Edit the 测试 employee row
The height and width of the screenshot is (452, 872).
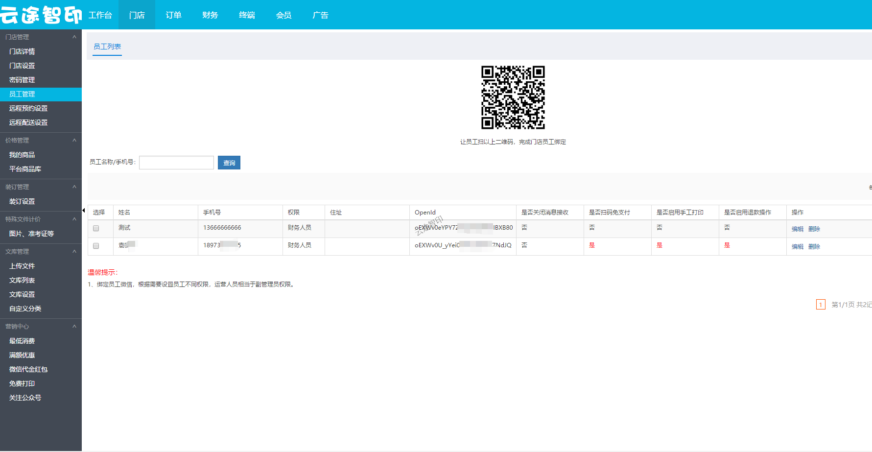point(798,229)
